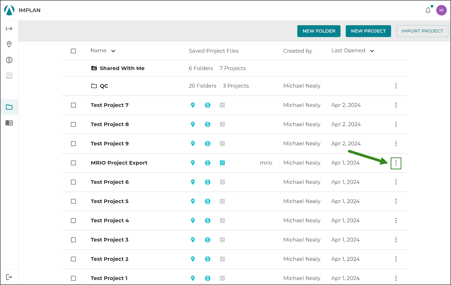The image size is (451, 285).
Task: Open the documentation book icon in sidebar
Action: click(9, 123)
